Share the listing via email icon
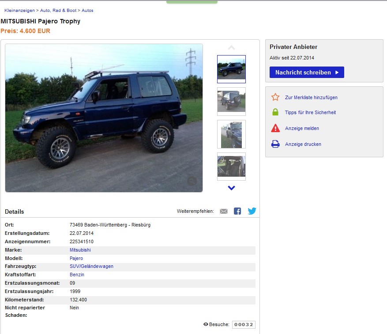This screenshot has height=334, width=387. pyautogui.click(x=224, y=211)
